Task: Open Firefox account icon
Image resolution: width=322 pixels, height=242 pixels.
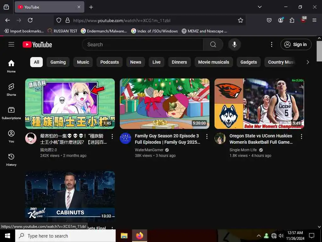Action: (x=280, y=20)
